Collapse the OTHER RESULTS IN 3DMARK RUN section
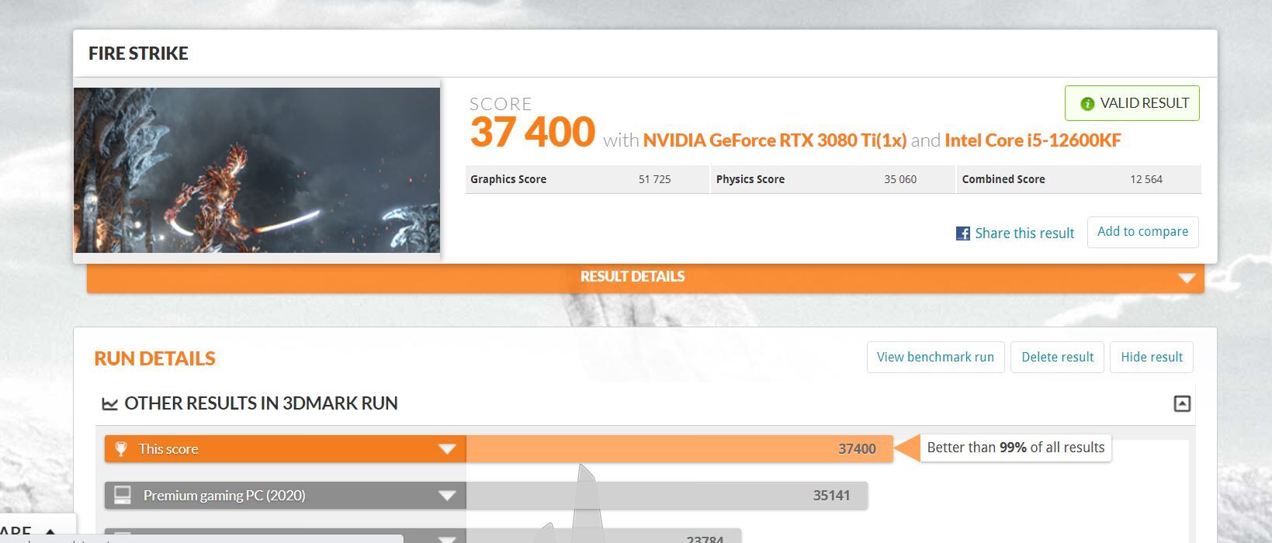The image size is (1272, 543). click(x=1182, y=403)
